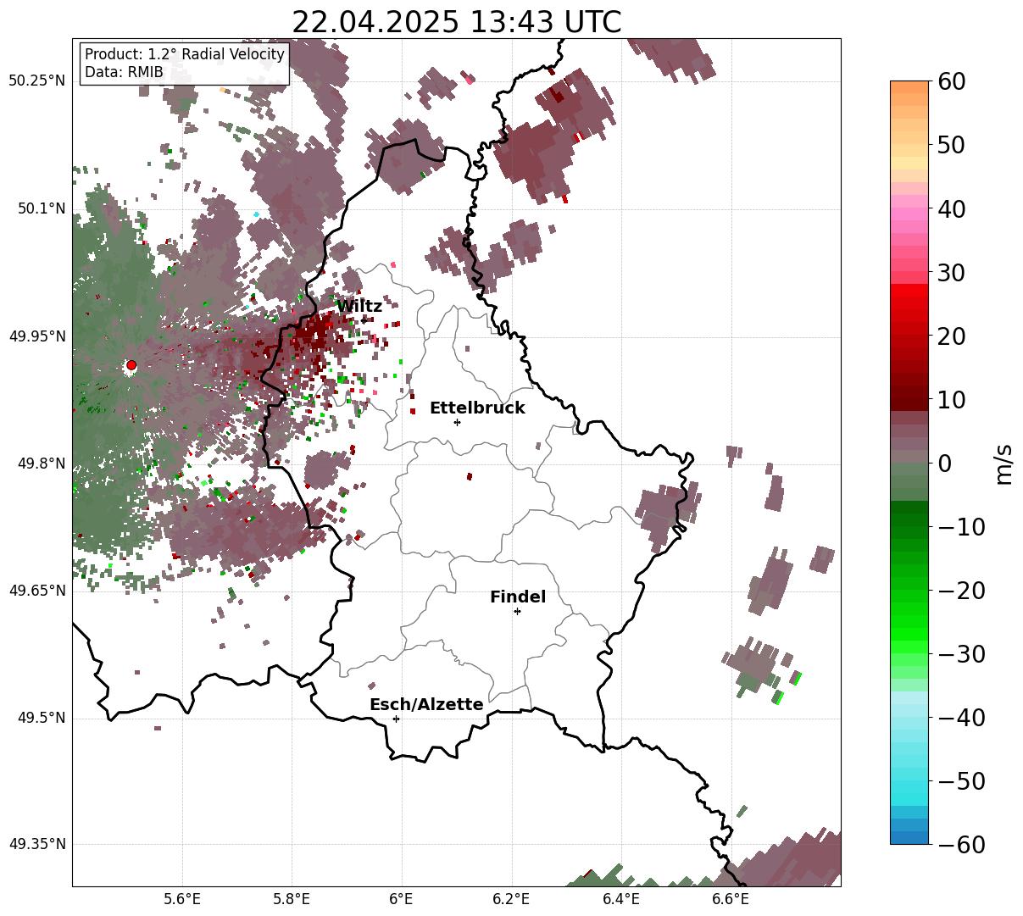Click the 49.65°N latitude tick label
This screenshot has height=916, width=1023.
pyautogui.click(x=36, y=591)
